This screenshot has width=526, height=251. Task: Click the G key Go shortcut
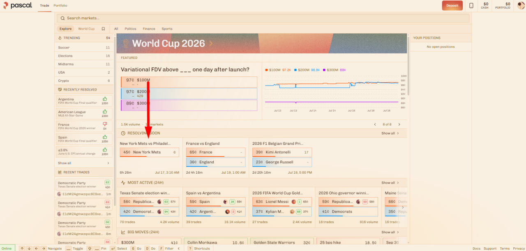[x=133, y=249]
